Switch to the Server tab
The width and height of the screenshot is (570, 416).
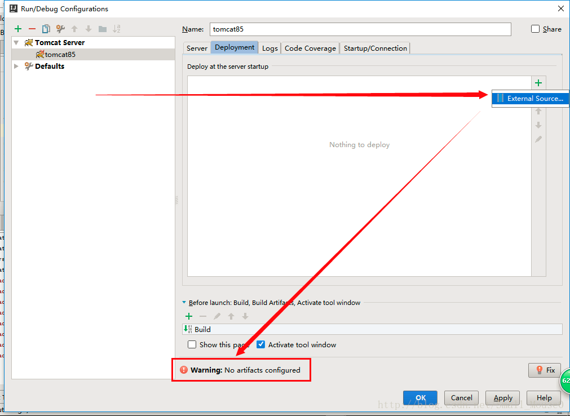[197, 48]
